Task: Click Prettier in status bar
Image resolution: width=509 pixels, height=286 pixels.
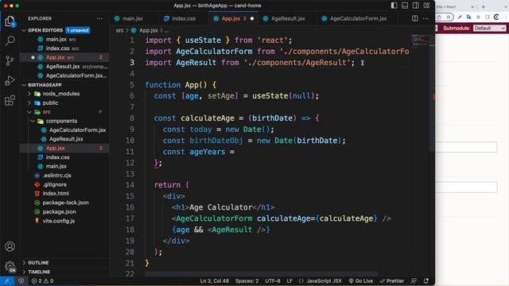Action: [392, 281]
